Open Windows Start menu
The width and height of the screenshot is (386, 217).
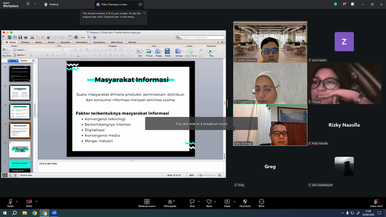[5, 213]
